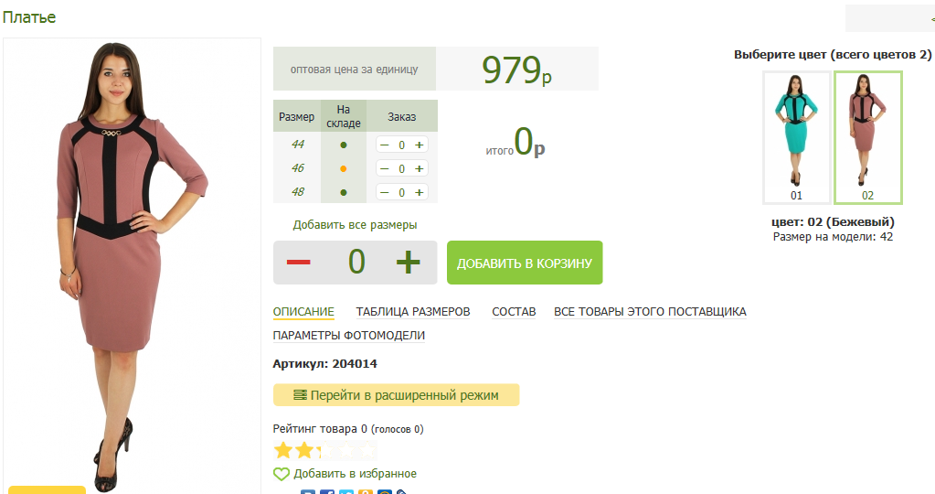Rate the product with the second star
This screenshot has height=494, width=935.
tap(304, 450)
